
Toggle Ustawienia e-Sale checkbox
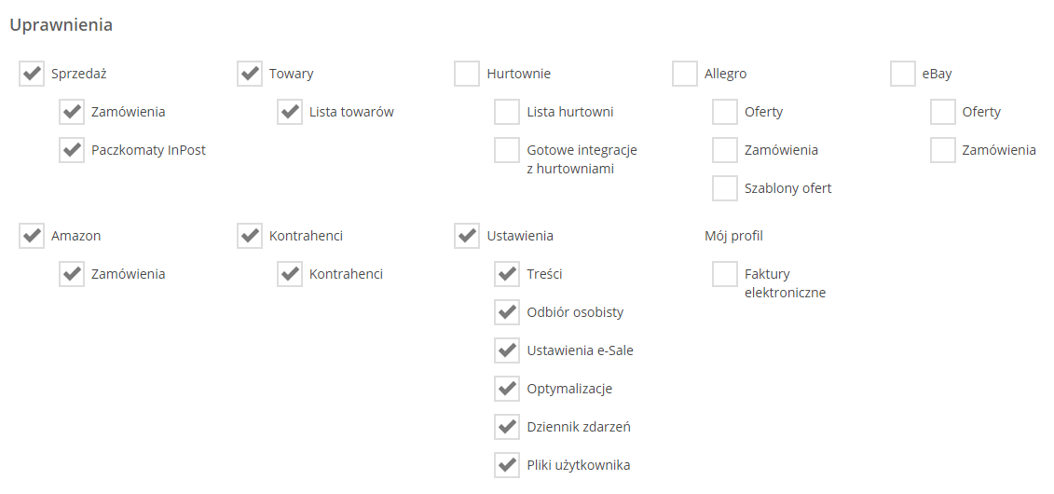point(507,350)
